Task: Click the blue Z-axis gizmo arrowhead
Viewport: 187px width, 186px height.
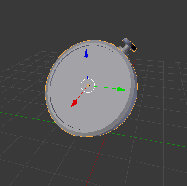Action: coord(86,53)
